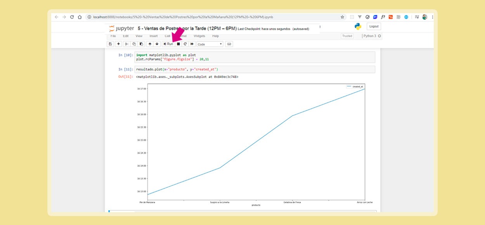Click the Gelatina de Fresa axis label
The width and height of the screenshot is (485, 225).
coord(292,202)
